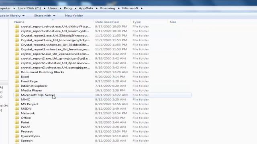Click File folder type in the Speech row

point(141,140)
